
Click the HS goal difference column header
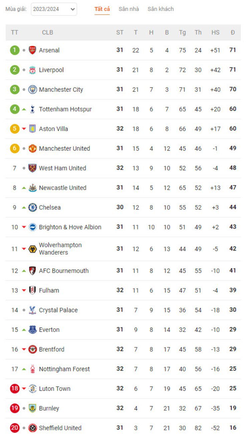(215, 32)
